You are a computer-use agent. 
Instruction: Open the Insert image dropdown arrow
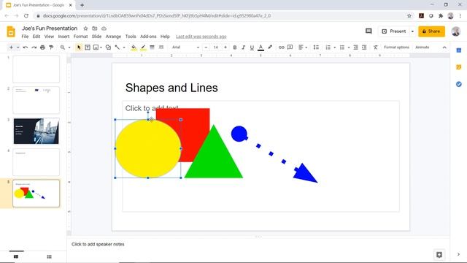coord(101,47)
